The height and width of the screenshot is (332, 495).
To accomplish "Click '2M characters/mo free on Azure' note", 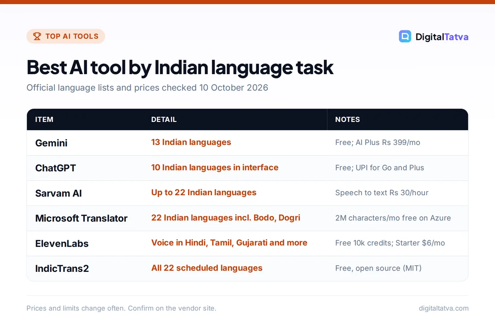I will (393, 218).
